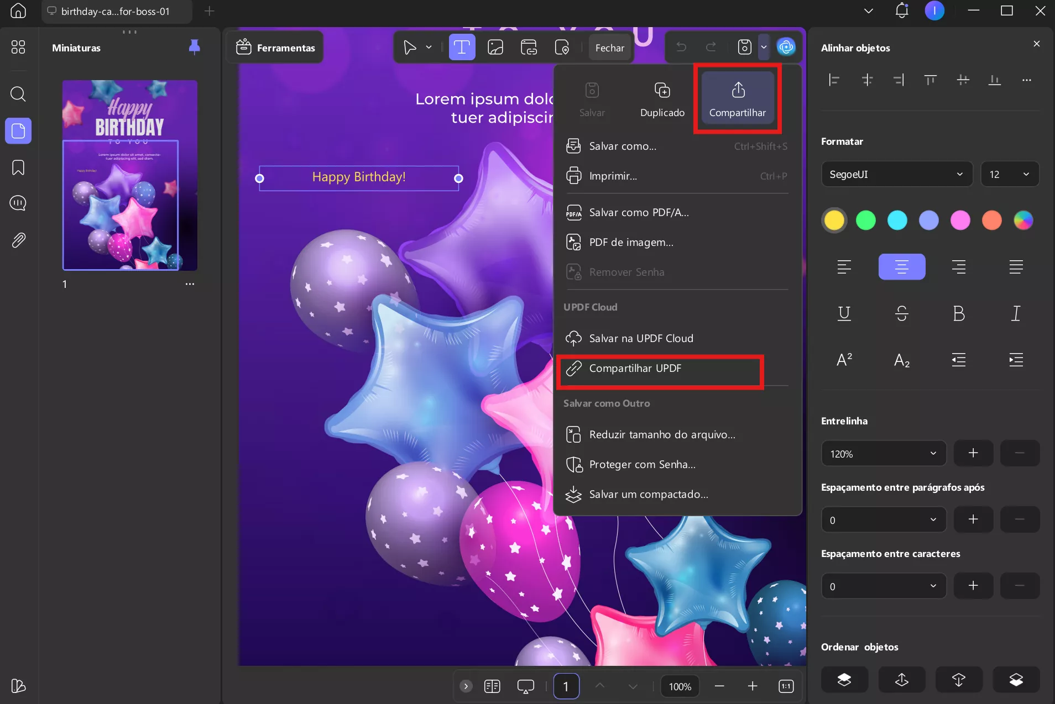
Task: Toggle bold formatting
Action: [959, 313]
